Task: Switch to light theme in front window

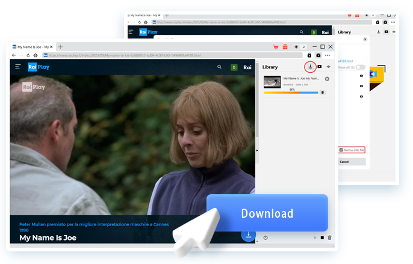Action: [296, 47]
